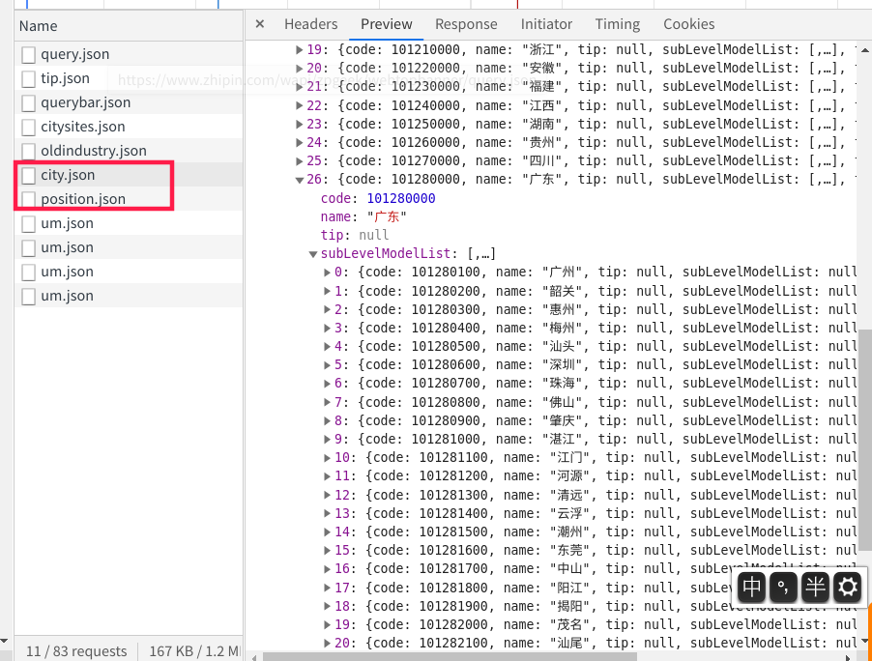Select the citysites.json request
This screenshot has height=661, width=872.
click(83, 127)
